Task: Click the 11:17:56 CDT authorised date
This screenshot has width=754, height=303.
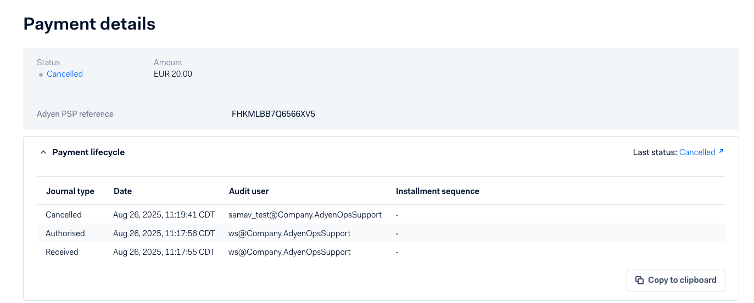Action: coord(164,233)
